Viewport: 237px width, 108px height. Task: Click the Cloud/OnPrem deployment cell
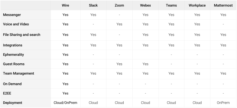tap(65, 103)
